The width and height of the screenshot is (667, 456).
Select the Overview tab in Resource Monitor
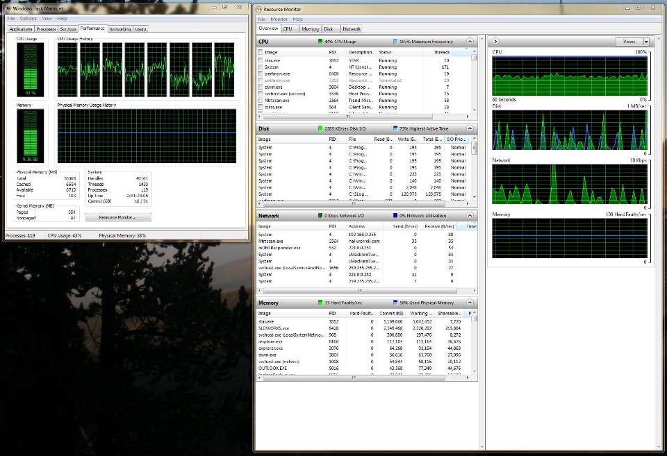[x=268, y=28]
